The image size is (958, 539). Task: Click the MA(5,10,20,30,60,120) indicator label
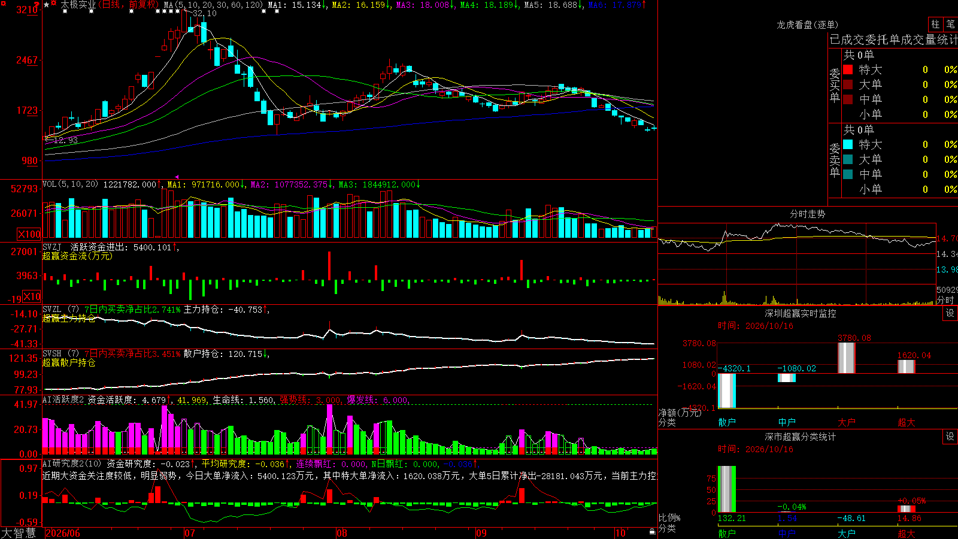pos(213,5)
